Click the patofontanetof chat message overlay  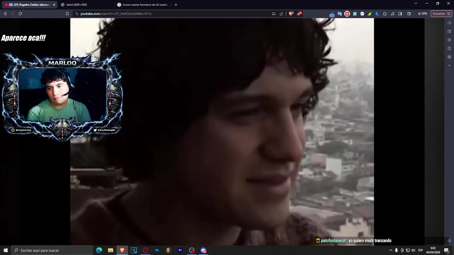coord(354,240)
